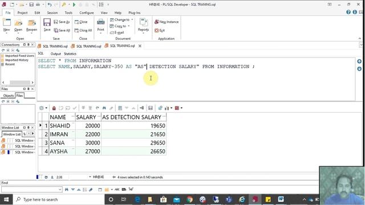This screenshot has width=365, height=205.
Task: Click the yellow key Log on icon
Action: (64, 5)
